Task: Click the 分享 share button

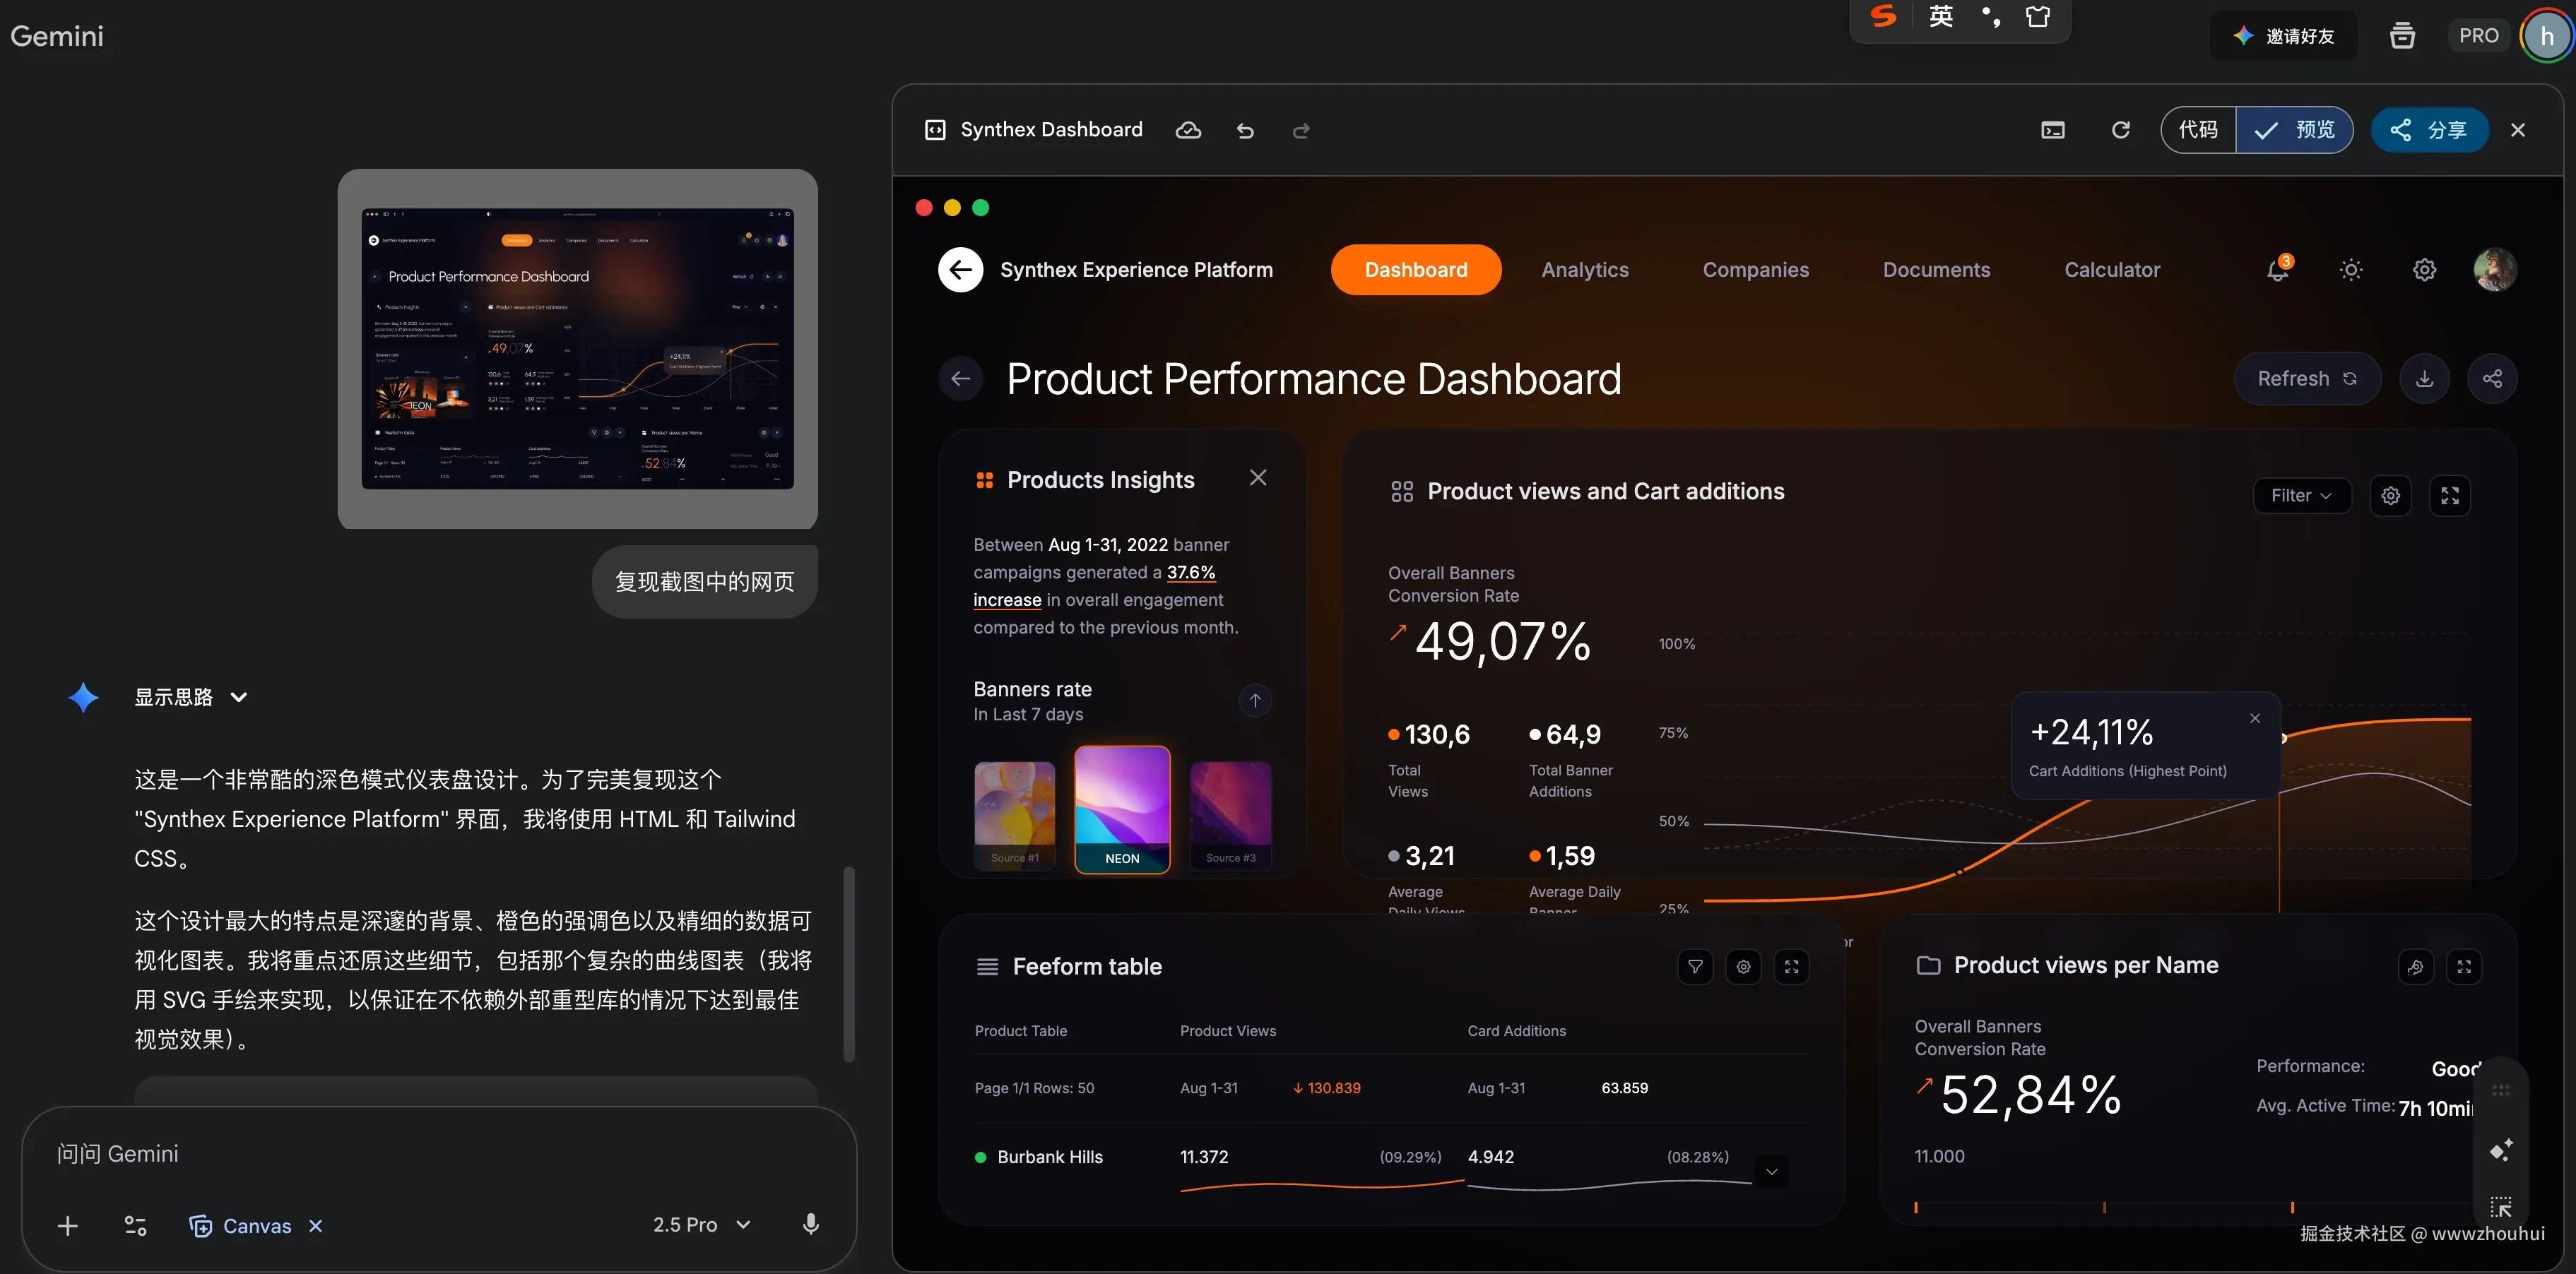Action: pyautogui.click(x=2429, y=131)
